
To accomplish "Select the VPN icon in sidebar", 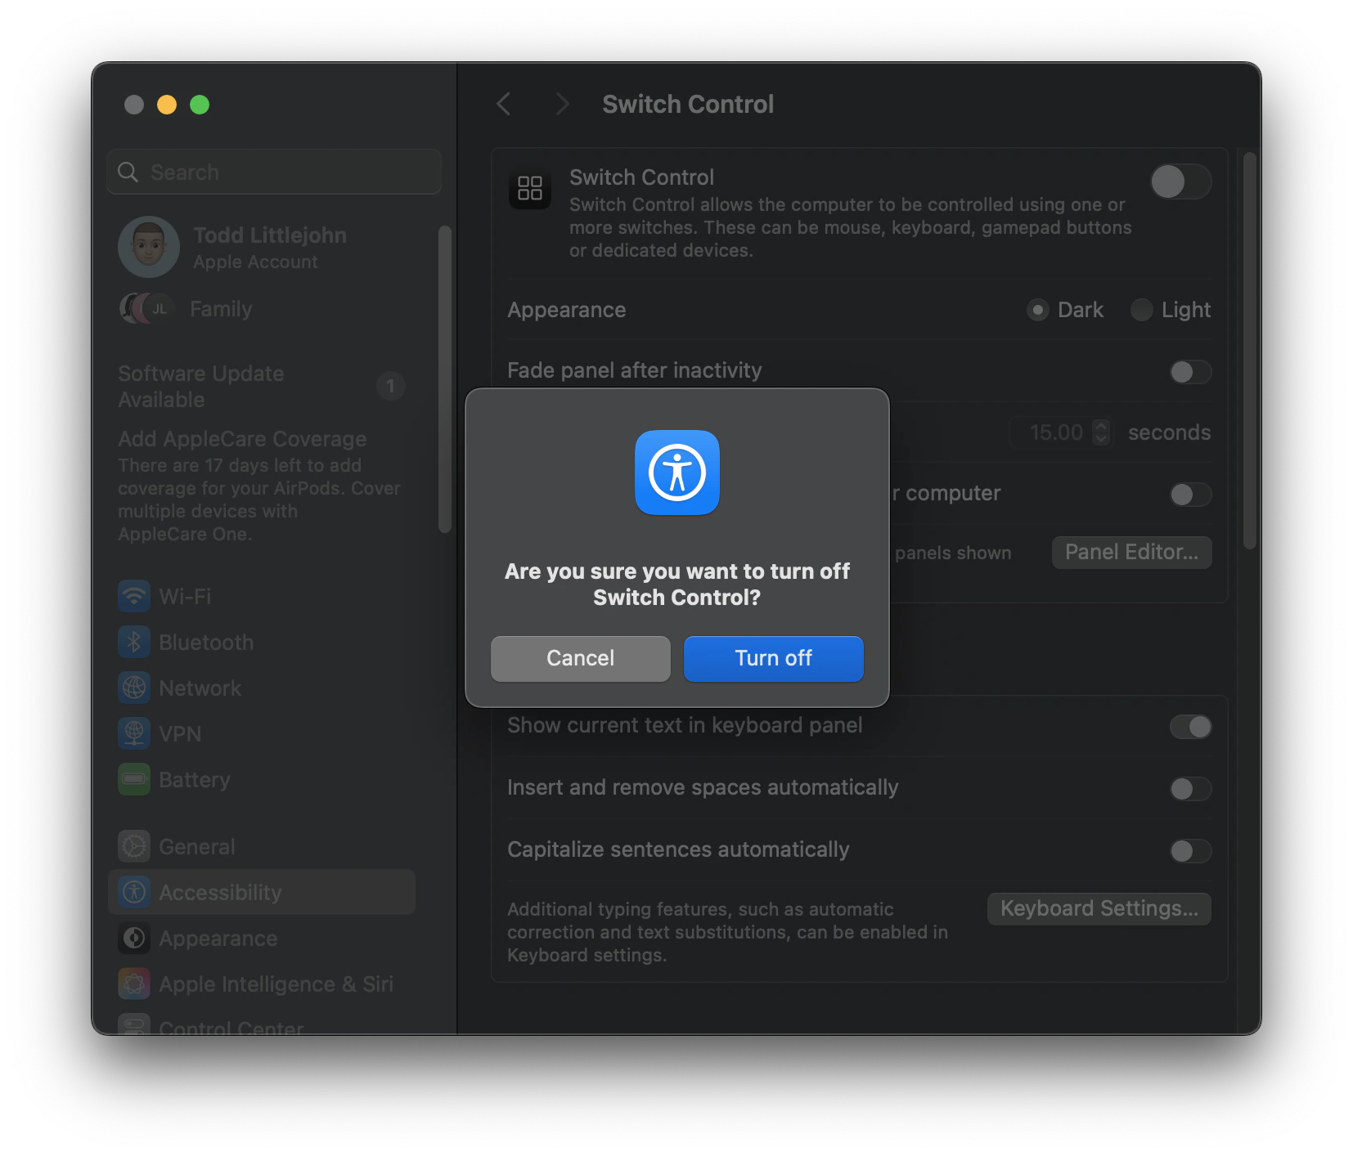I will [x=133, y=733].
